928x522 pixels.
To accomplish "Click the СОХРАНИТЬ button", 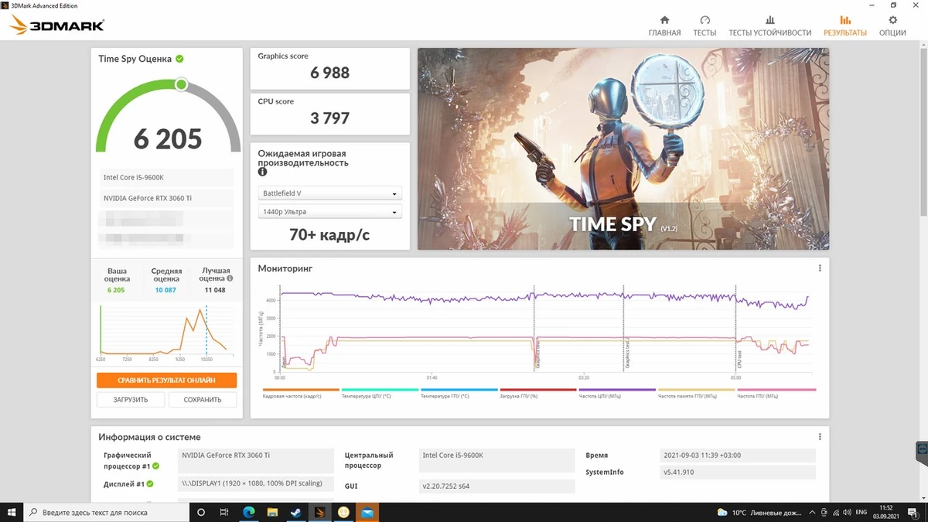I will [x=203, y=400].
